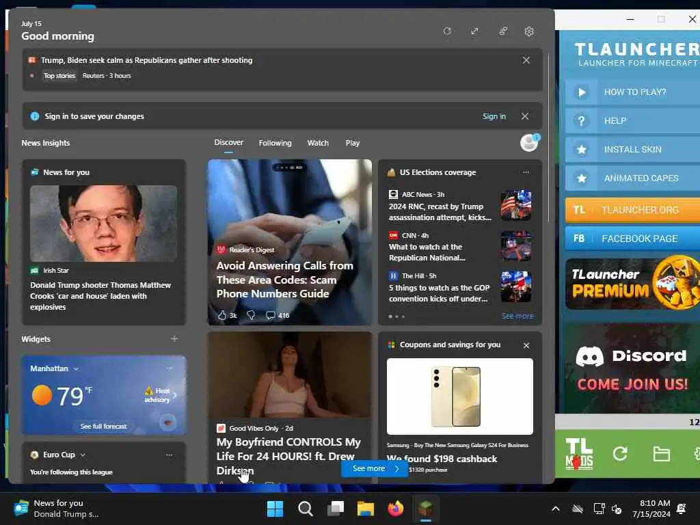Open taskbar Search
This screenshot has width=700, height=525.
point(306,509)
